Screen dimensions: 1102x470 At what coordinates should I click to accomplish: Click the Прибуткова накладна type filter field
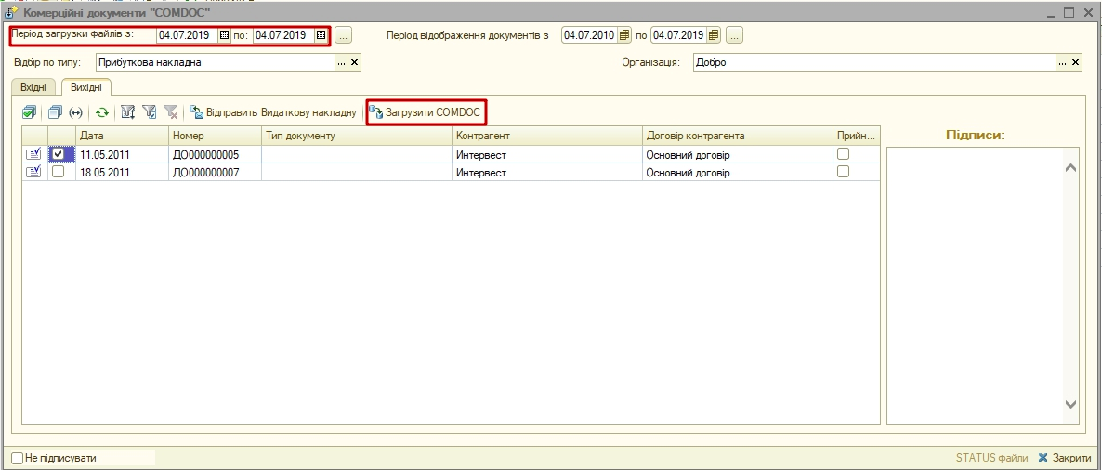coord(216,62)
